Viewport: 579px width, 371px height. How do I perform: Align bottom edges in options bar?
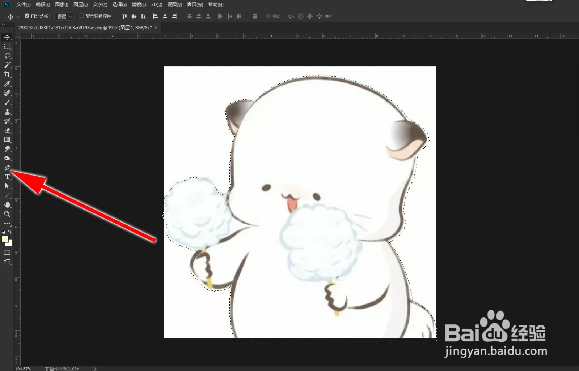pyautogui.click(x=143, y=16)
